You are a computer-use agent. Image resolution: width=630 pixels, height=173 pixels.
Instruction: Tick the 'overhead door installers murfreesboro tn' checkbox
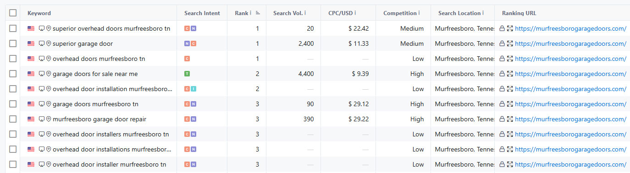[13, 134]
